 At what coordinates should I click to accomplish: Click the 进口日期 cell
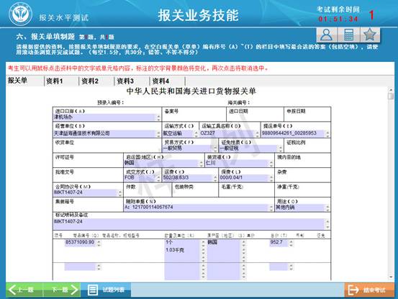coord(255,114)
